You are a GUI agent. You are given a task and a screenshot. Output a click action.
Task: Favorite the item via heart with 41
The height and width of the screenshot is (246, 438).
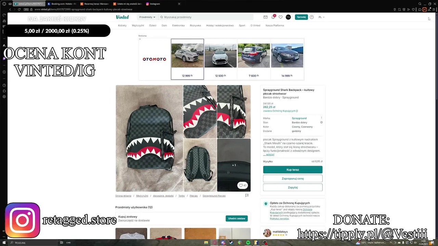tap(243, 185)
